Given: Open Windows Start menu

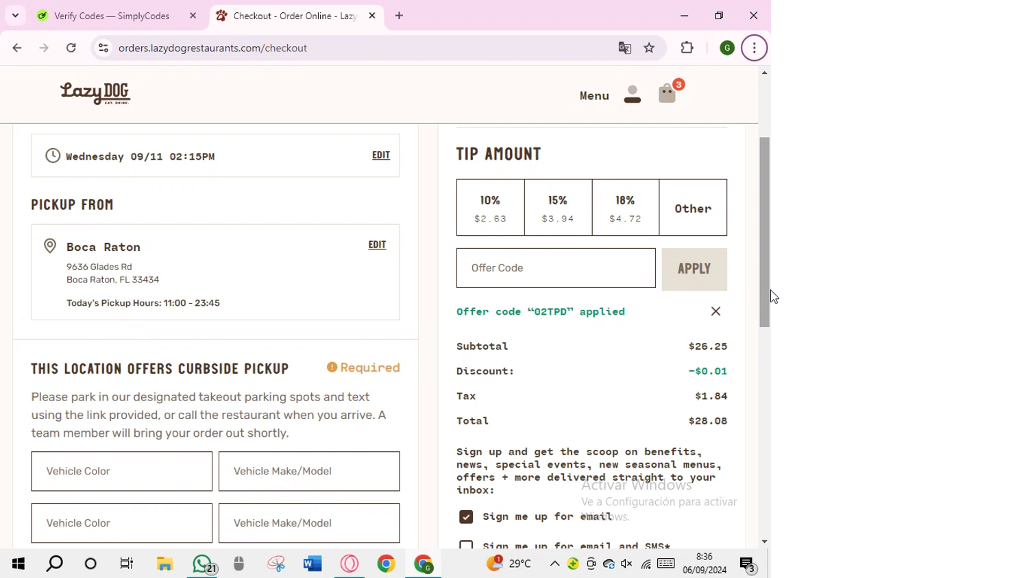Looking at the screenshot, I should 19,564.
